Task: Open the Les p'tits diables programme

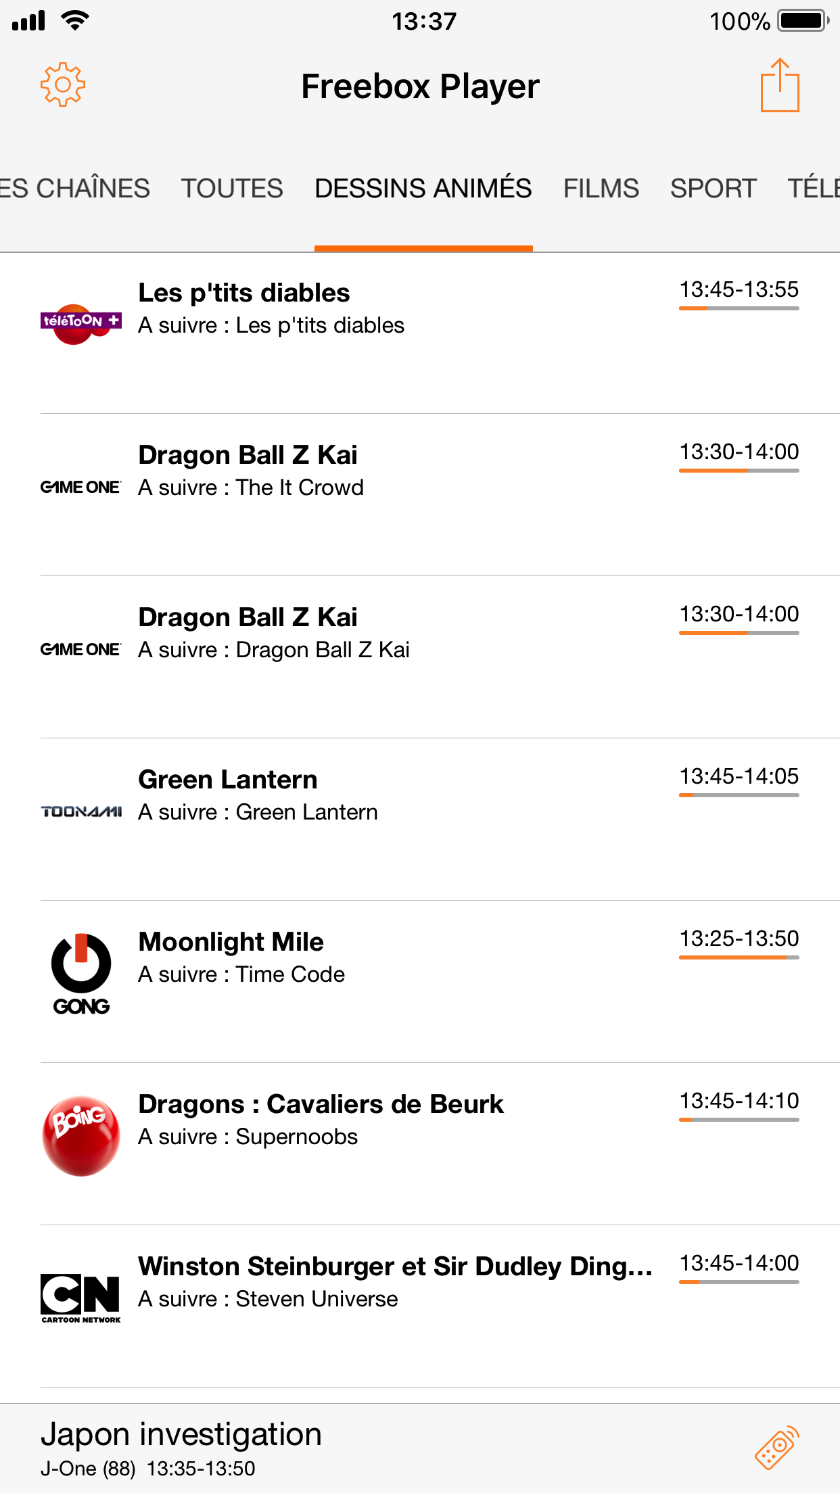Action: [244, 293]
